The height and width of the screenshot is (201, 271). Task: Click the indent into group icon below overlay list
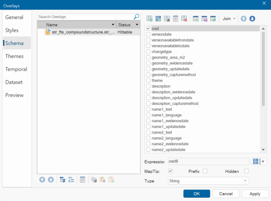[x=62, y=180]
